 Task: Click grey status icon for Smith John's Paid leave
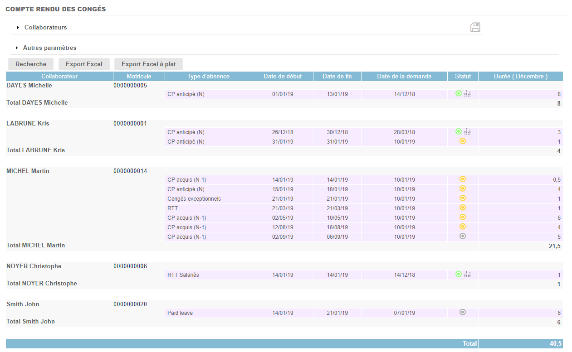[x=463, y=312]
